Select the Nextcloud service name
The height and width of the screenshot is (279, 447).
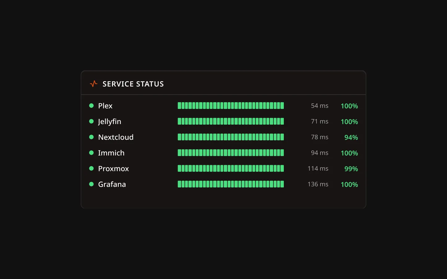click(x=116, y=137)
